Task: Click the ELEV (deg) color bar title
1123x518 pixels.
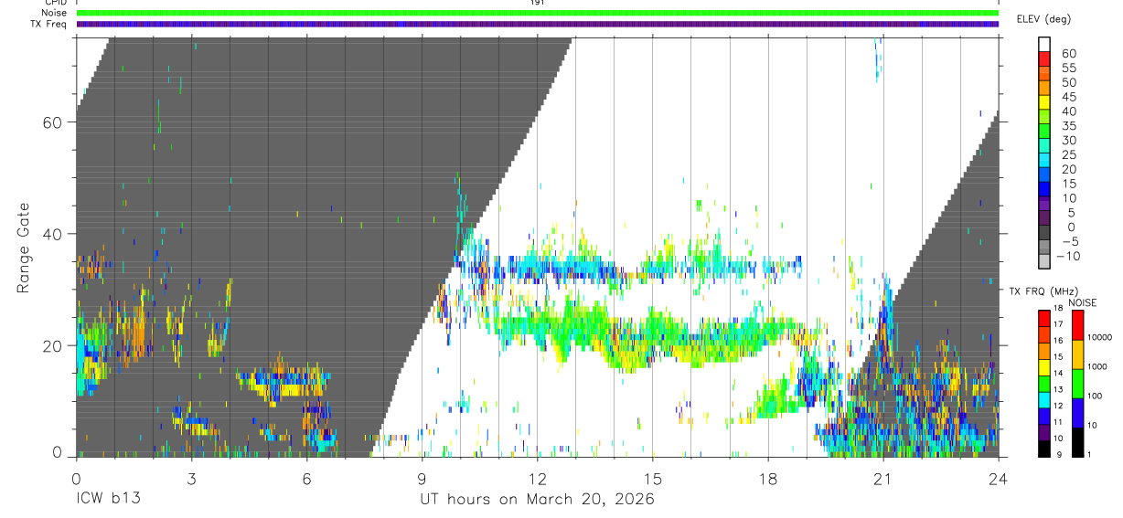Action: tap(1043, 19)
